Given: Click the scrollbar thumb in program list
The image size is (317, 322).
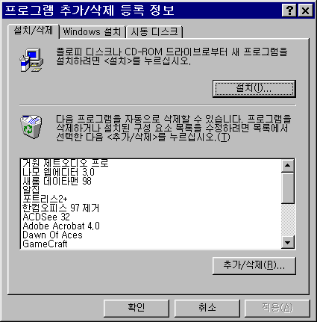Looking at the screenshot, I should pyautogui.click(x=288, y=188).
